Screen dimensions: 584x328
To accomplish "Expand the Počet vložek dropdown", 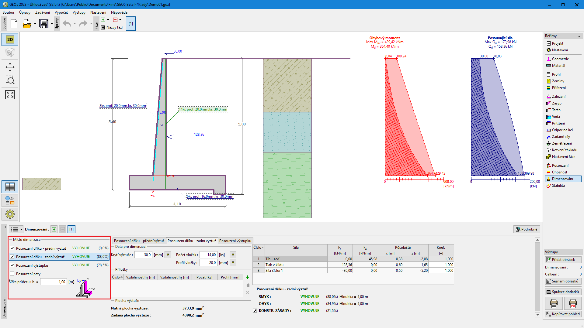I will (x=233, y=255).
